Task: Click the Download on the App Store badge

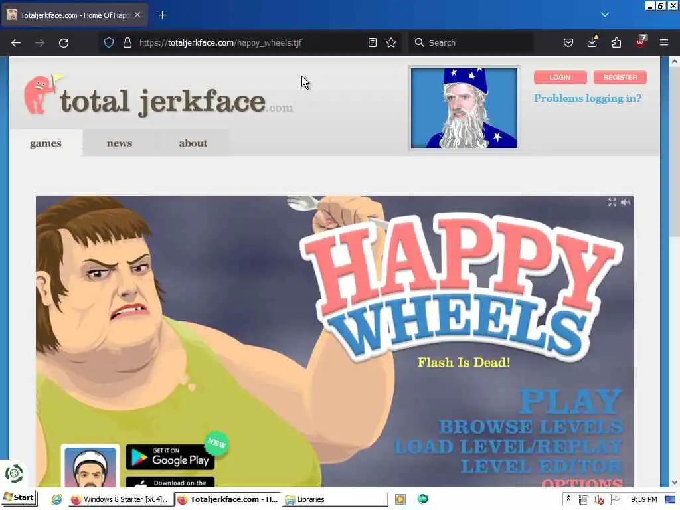Action: tap(171, 482)
